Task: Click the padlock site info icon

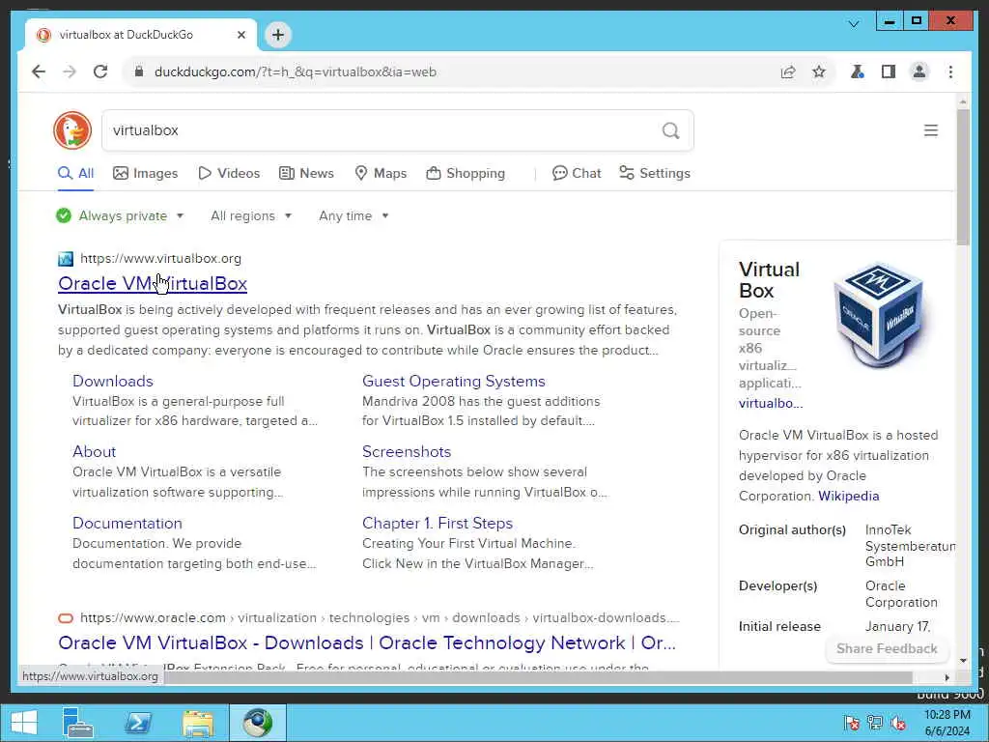Action: coord(139,71)
